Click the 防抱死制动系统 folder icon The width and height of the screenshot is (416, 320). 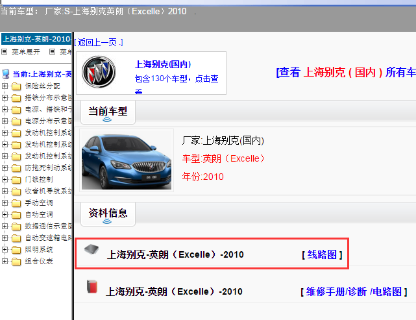(x=16, y=168)
